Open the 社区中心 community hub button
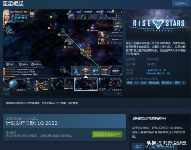This screenshot has height=150, width=191. click(181, 3)
